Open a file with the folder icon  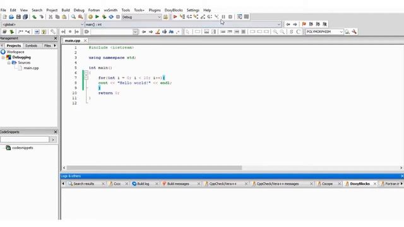click(x=11, y=17)
